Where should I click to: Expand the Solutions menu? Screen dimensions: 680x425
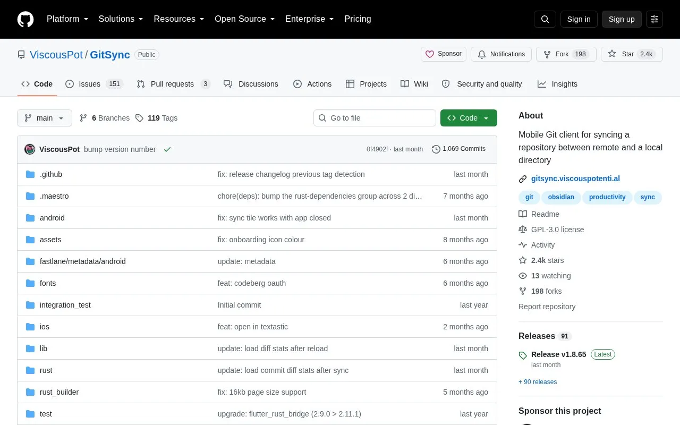click(121, 19)
